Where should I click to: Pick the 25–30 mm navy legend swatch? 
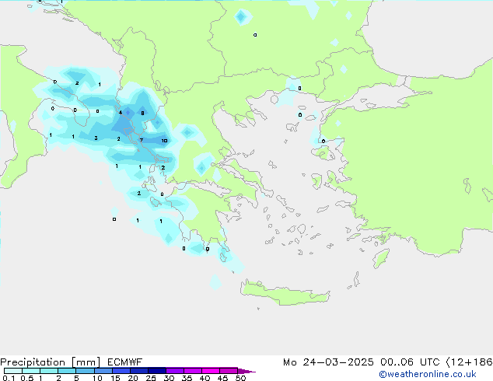(156, 371)
